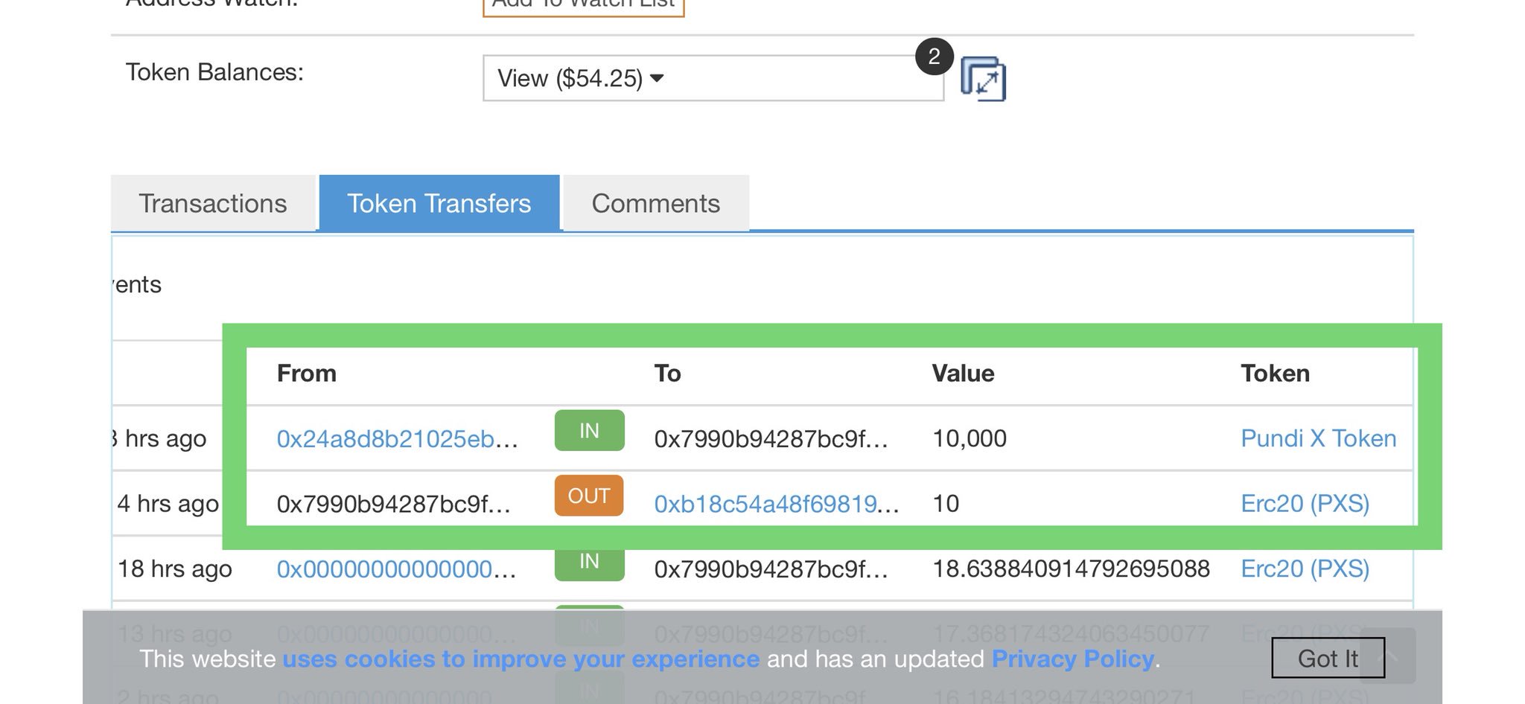This screenshot has height=704, width=1525.
Task: Open the Comments tab
Action: (656, 203)
